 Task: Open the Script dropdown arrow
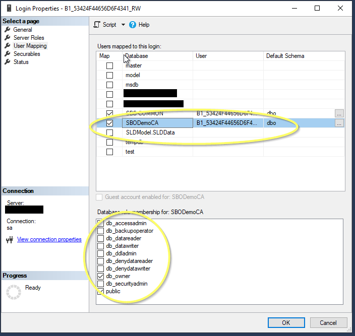123,24
